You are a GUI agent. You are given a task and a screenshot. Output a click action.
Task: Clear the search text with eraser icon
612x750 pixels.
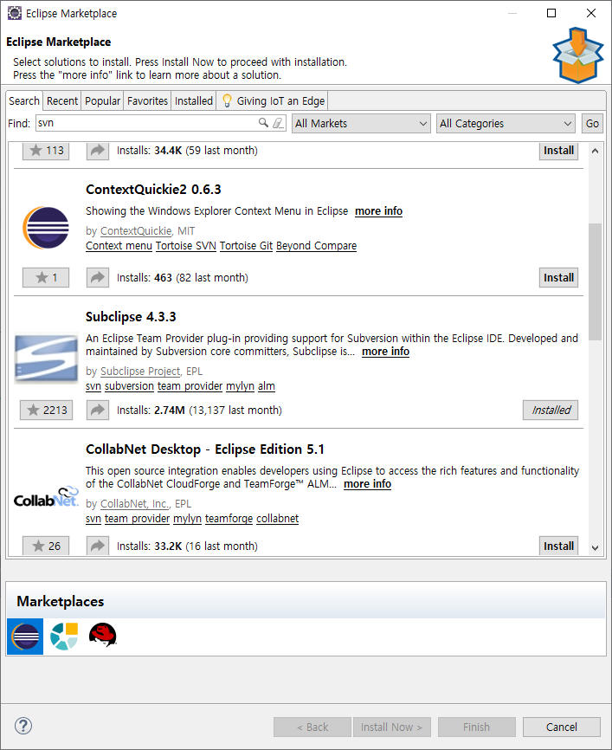point(278,123)
